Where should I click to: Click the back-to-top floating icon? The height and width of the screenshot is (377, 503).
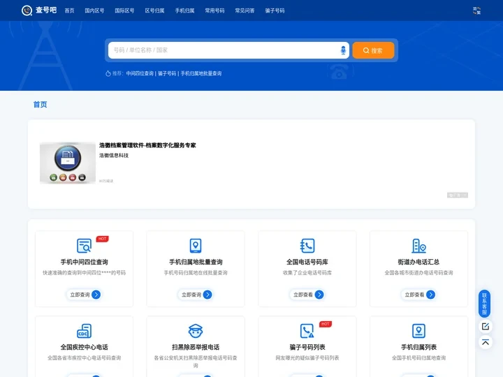pyautogui.click(x=486, y=342)
